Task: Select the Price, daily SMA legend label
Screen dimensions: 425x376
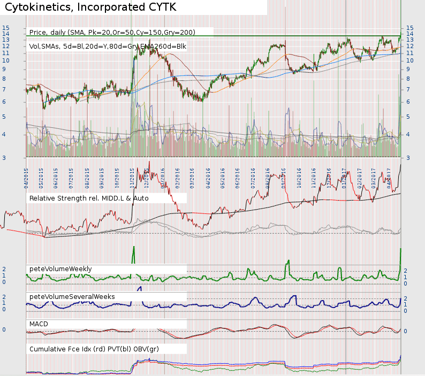Action: point(112,33)
